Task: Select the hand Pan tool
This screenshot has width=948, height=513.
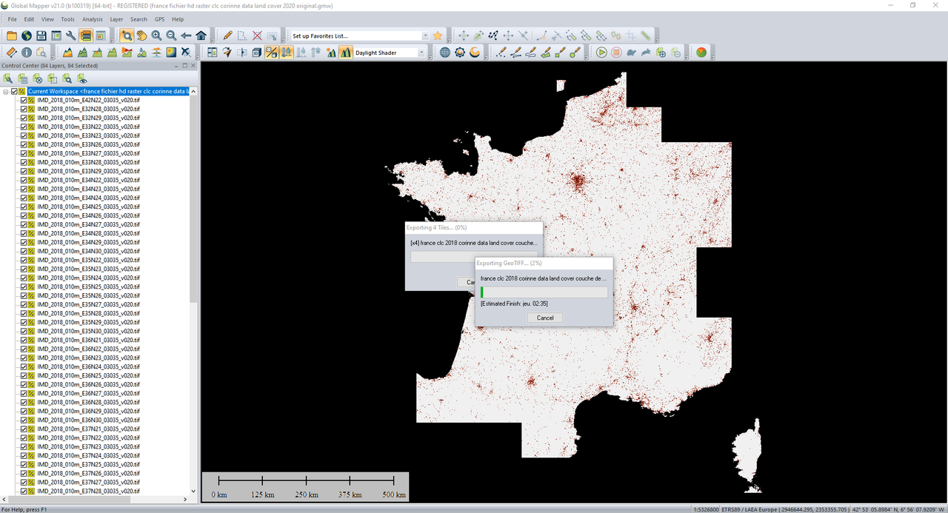Action: coord(141,36)
